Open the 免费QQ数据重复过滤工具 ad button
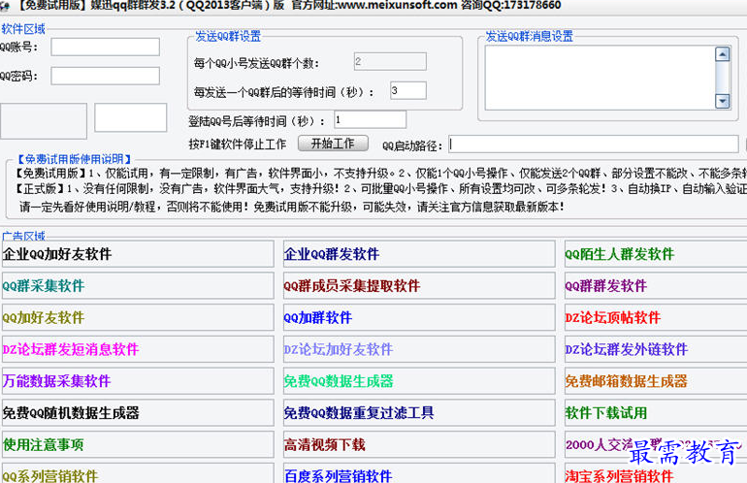This screenshot has width=747, height=483. click(x=419, y=412)
